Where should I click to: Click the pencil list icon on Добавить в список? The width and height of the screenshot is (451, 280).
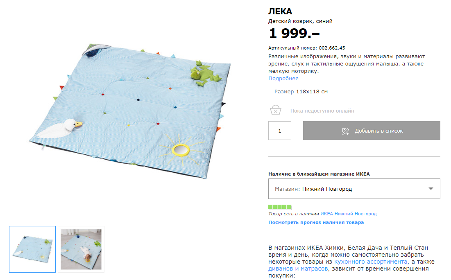pos(345,131)
